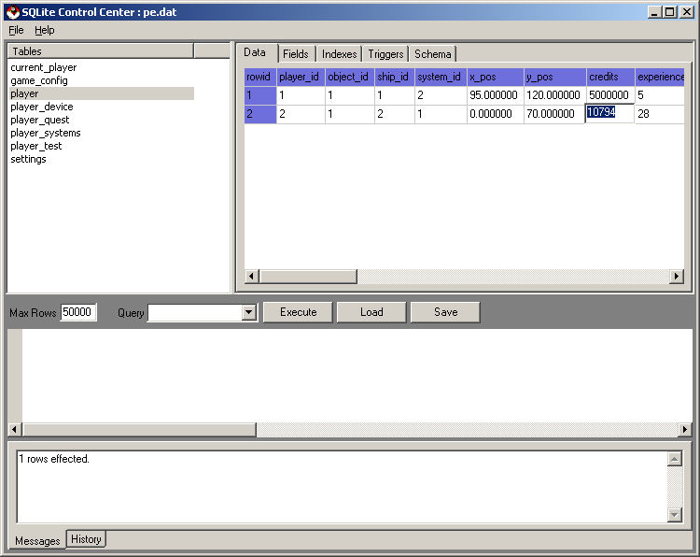Choose the settings table in list

(28, 159)
